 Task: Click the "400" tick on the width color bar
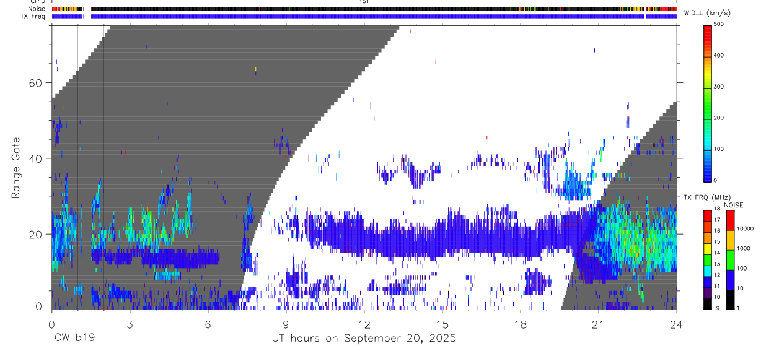(x=719, y=55)
